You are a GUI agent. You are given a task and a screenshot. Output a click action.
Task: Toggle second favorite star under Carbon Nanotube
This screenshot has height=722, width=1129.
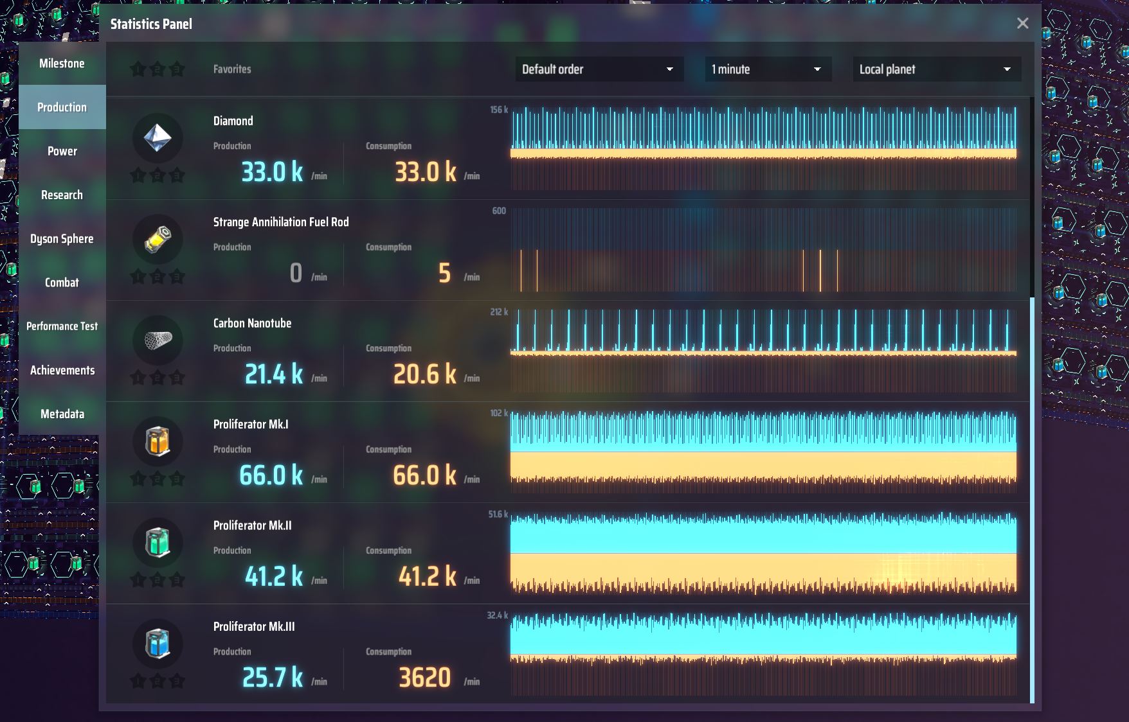pyautogui.click(x=158, y=378)
